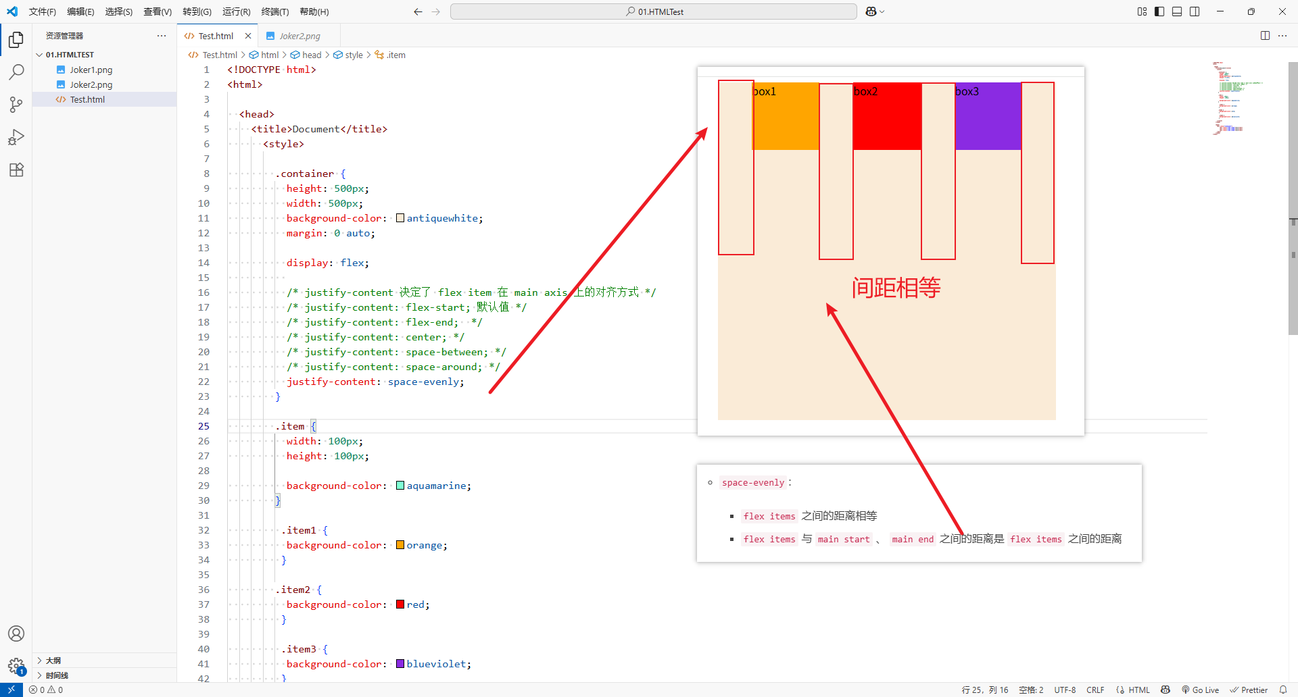Image resolution: width=1298 pixels, height=697 pixels.
Task: Change encoding UTF-8
Action: 1065,690
